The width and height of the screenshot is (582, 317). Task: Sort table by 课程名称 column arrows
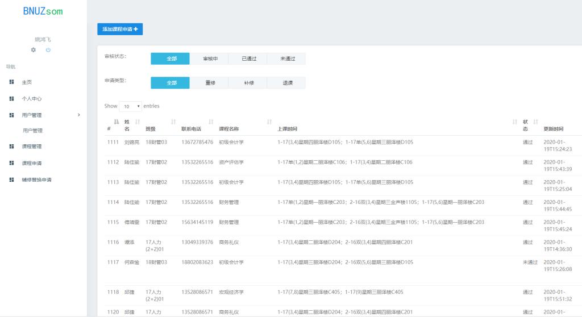point(269,122)
